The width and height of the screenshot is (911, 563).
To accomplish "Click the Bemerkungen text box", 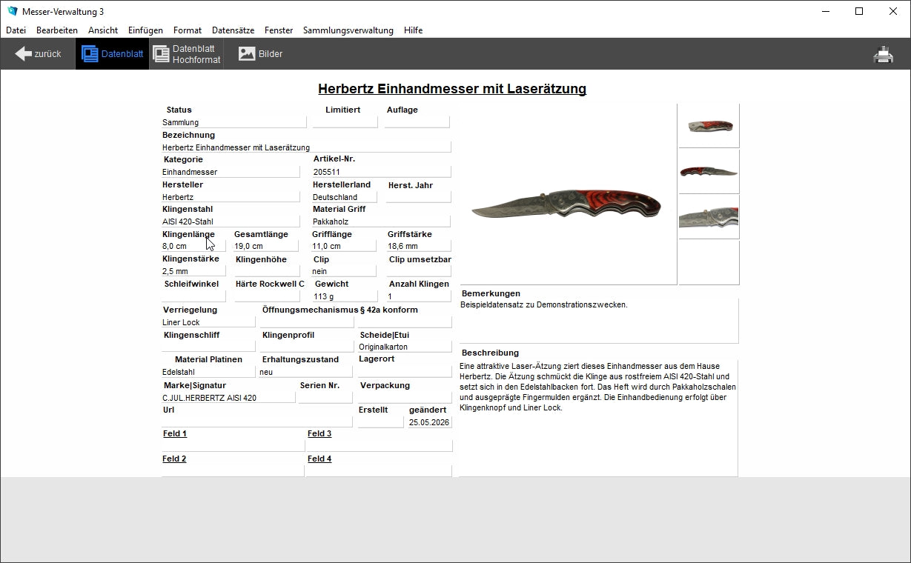I will (599, 321).
